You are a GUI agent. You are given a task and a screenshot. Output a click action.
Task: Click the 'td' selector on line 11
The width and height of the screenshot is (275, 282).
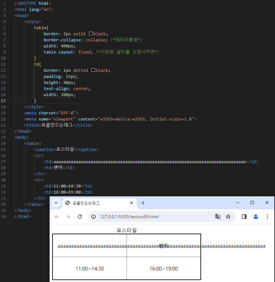coord(36,64)
